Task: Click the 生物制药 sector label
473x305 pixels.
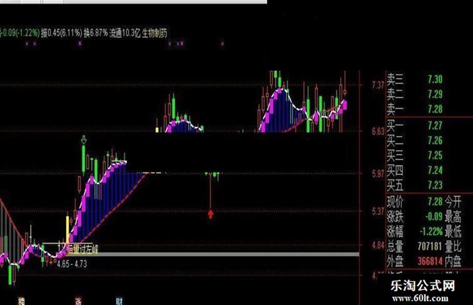Action: tap(155, 33)
